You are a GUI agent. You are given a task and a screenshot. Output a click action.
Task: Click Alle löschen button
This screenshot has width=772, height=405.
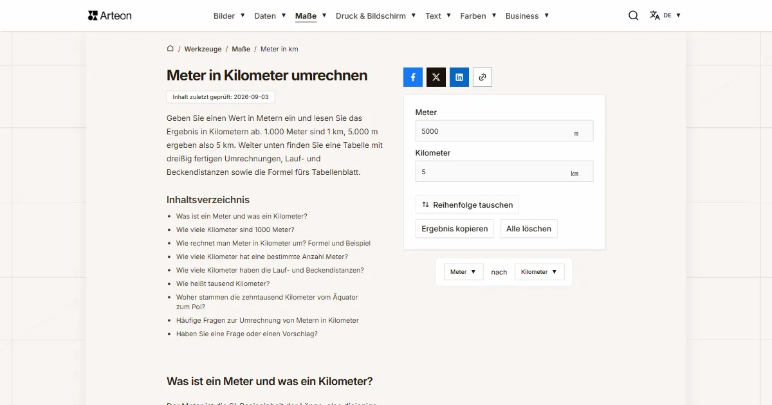point(529,229)
